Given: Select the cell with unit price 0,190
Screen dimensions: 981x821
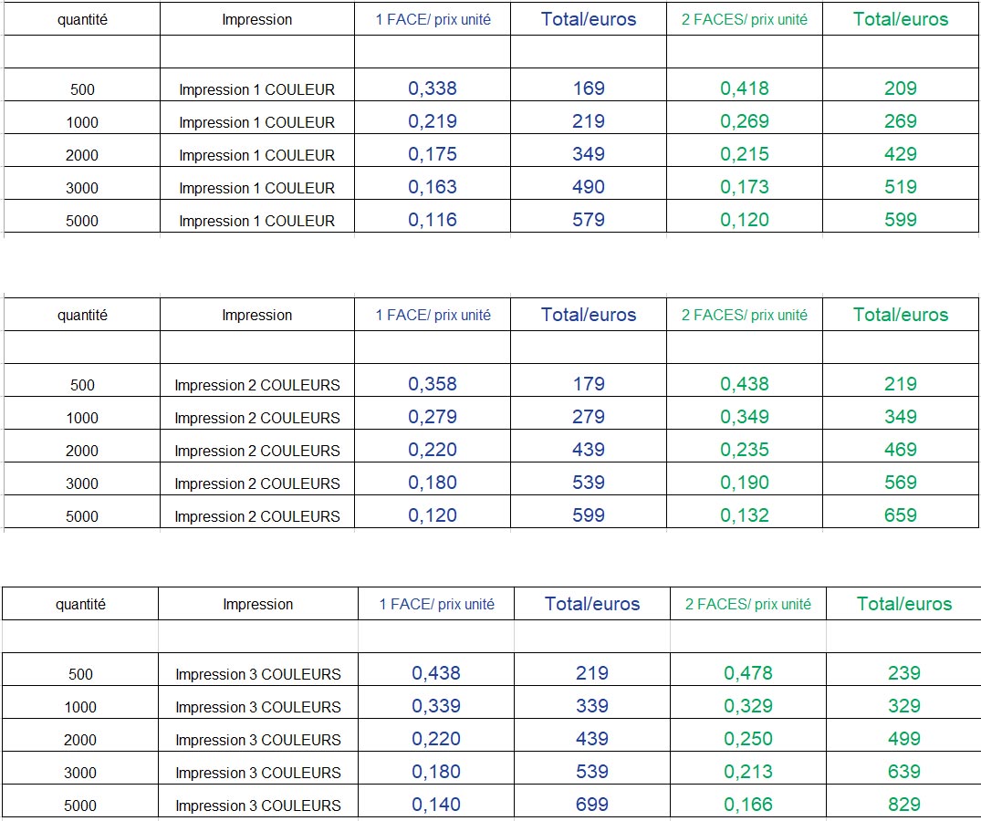Looking at the screenshot, I should pos(744,483).
